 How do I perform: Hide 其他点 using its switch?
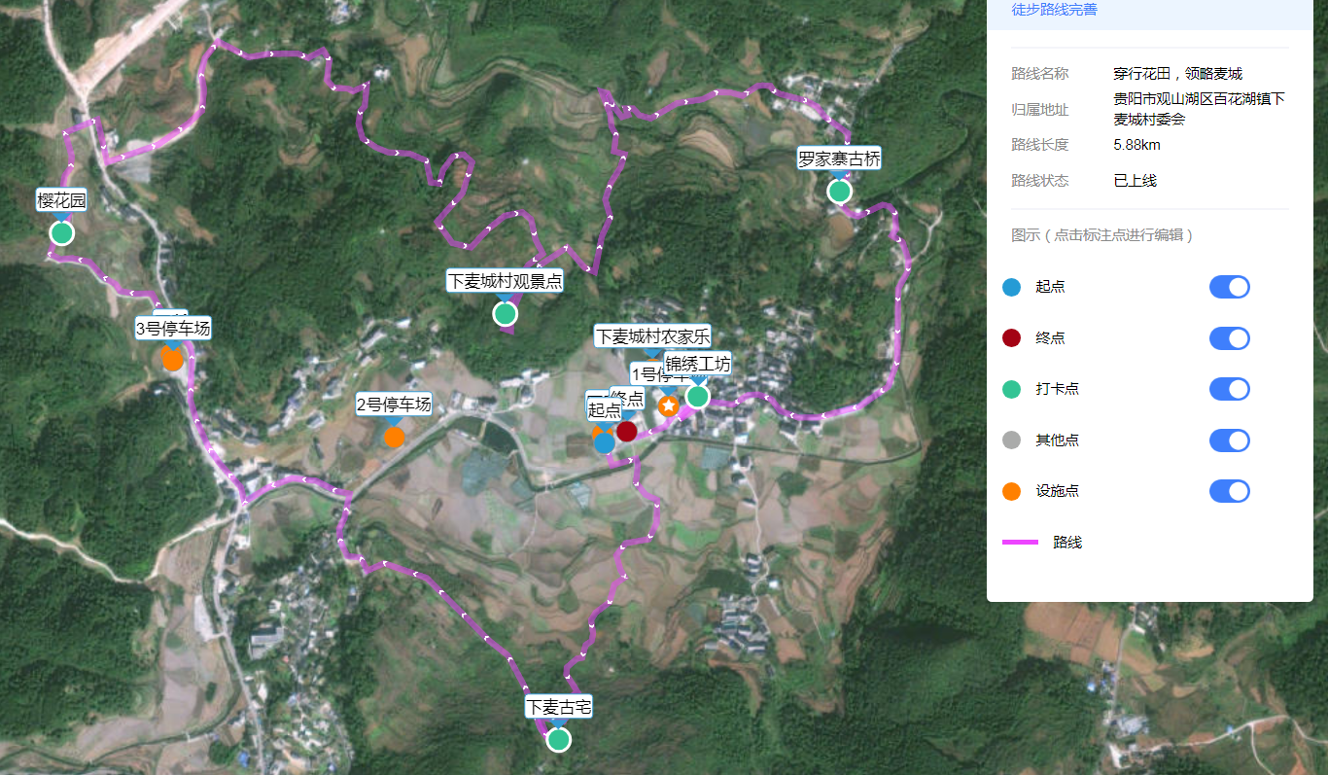(1229, 440)
